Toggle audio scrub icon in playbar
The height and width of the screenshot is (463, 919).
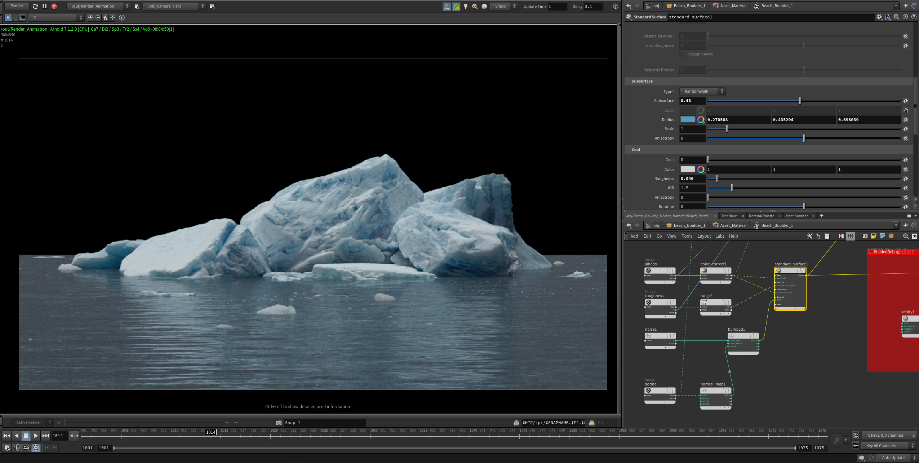tap(17, 447)
